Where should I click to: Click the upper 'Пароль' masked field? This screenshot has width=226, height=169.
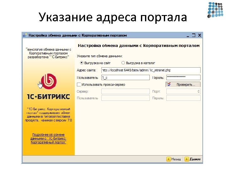tap(183, 78)
